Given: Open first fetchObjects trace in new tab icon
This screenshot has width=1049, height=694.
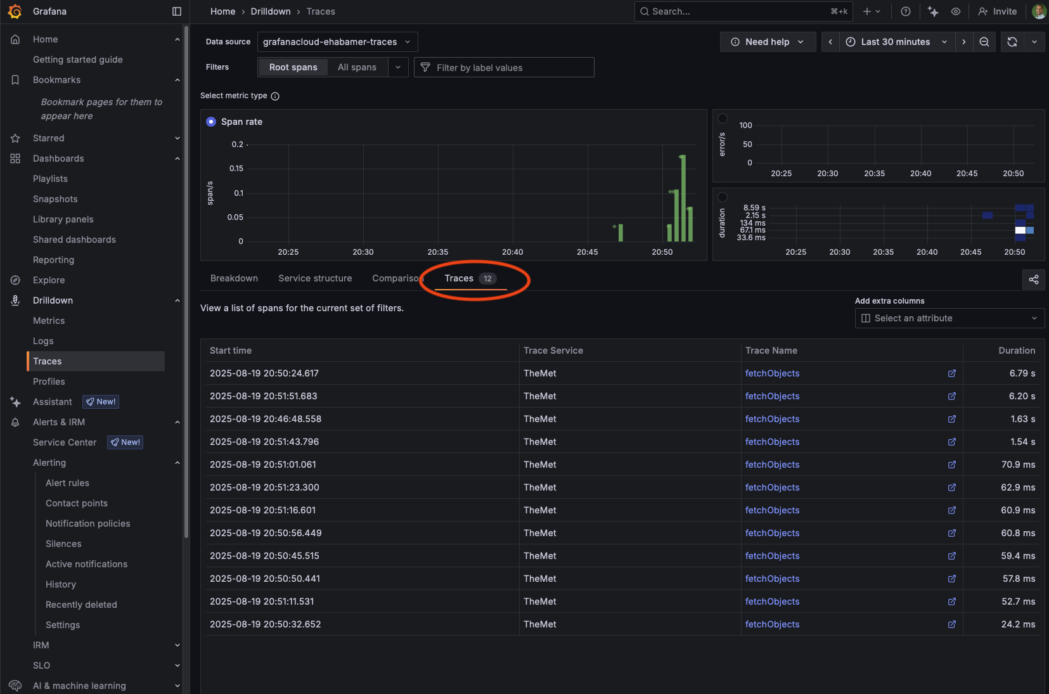Looking at the screenshot, I should pos(951,373).
